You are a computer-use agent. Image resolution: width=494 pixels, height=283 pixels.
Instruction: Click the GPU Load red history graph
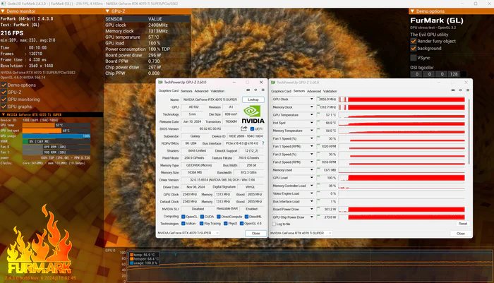402,178
